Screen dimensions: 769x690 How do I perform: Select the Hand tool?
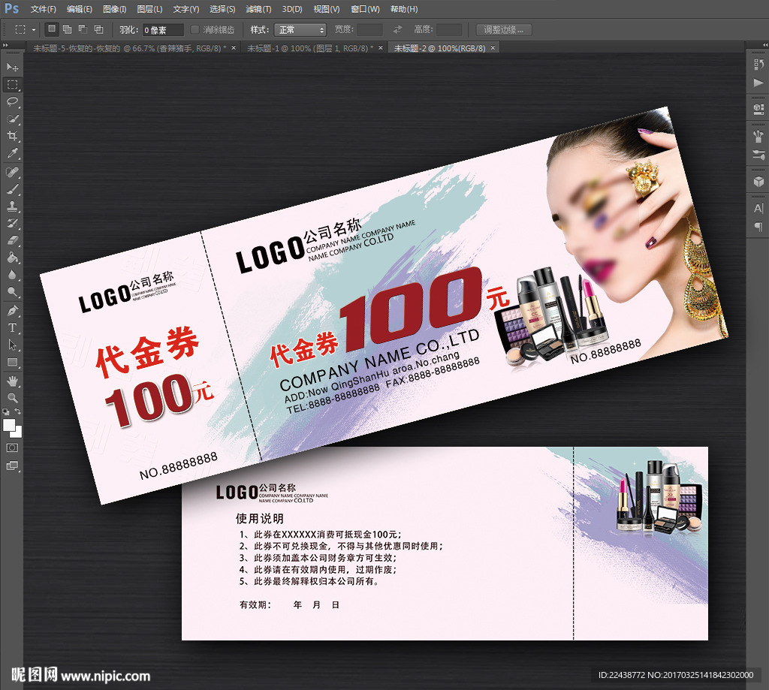click(12, 381)
